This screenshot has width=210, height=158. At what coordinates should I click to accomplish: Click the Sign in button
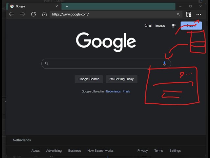pyautogui.click(x=191, y=26)
